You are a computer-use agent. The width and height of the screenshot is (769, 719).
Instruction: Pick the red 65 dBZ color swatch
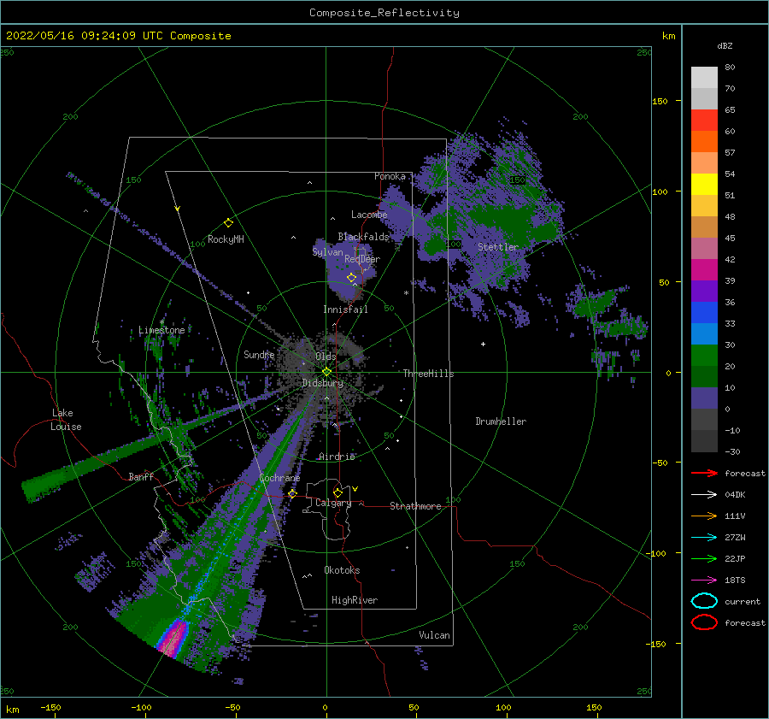[704, 120]
